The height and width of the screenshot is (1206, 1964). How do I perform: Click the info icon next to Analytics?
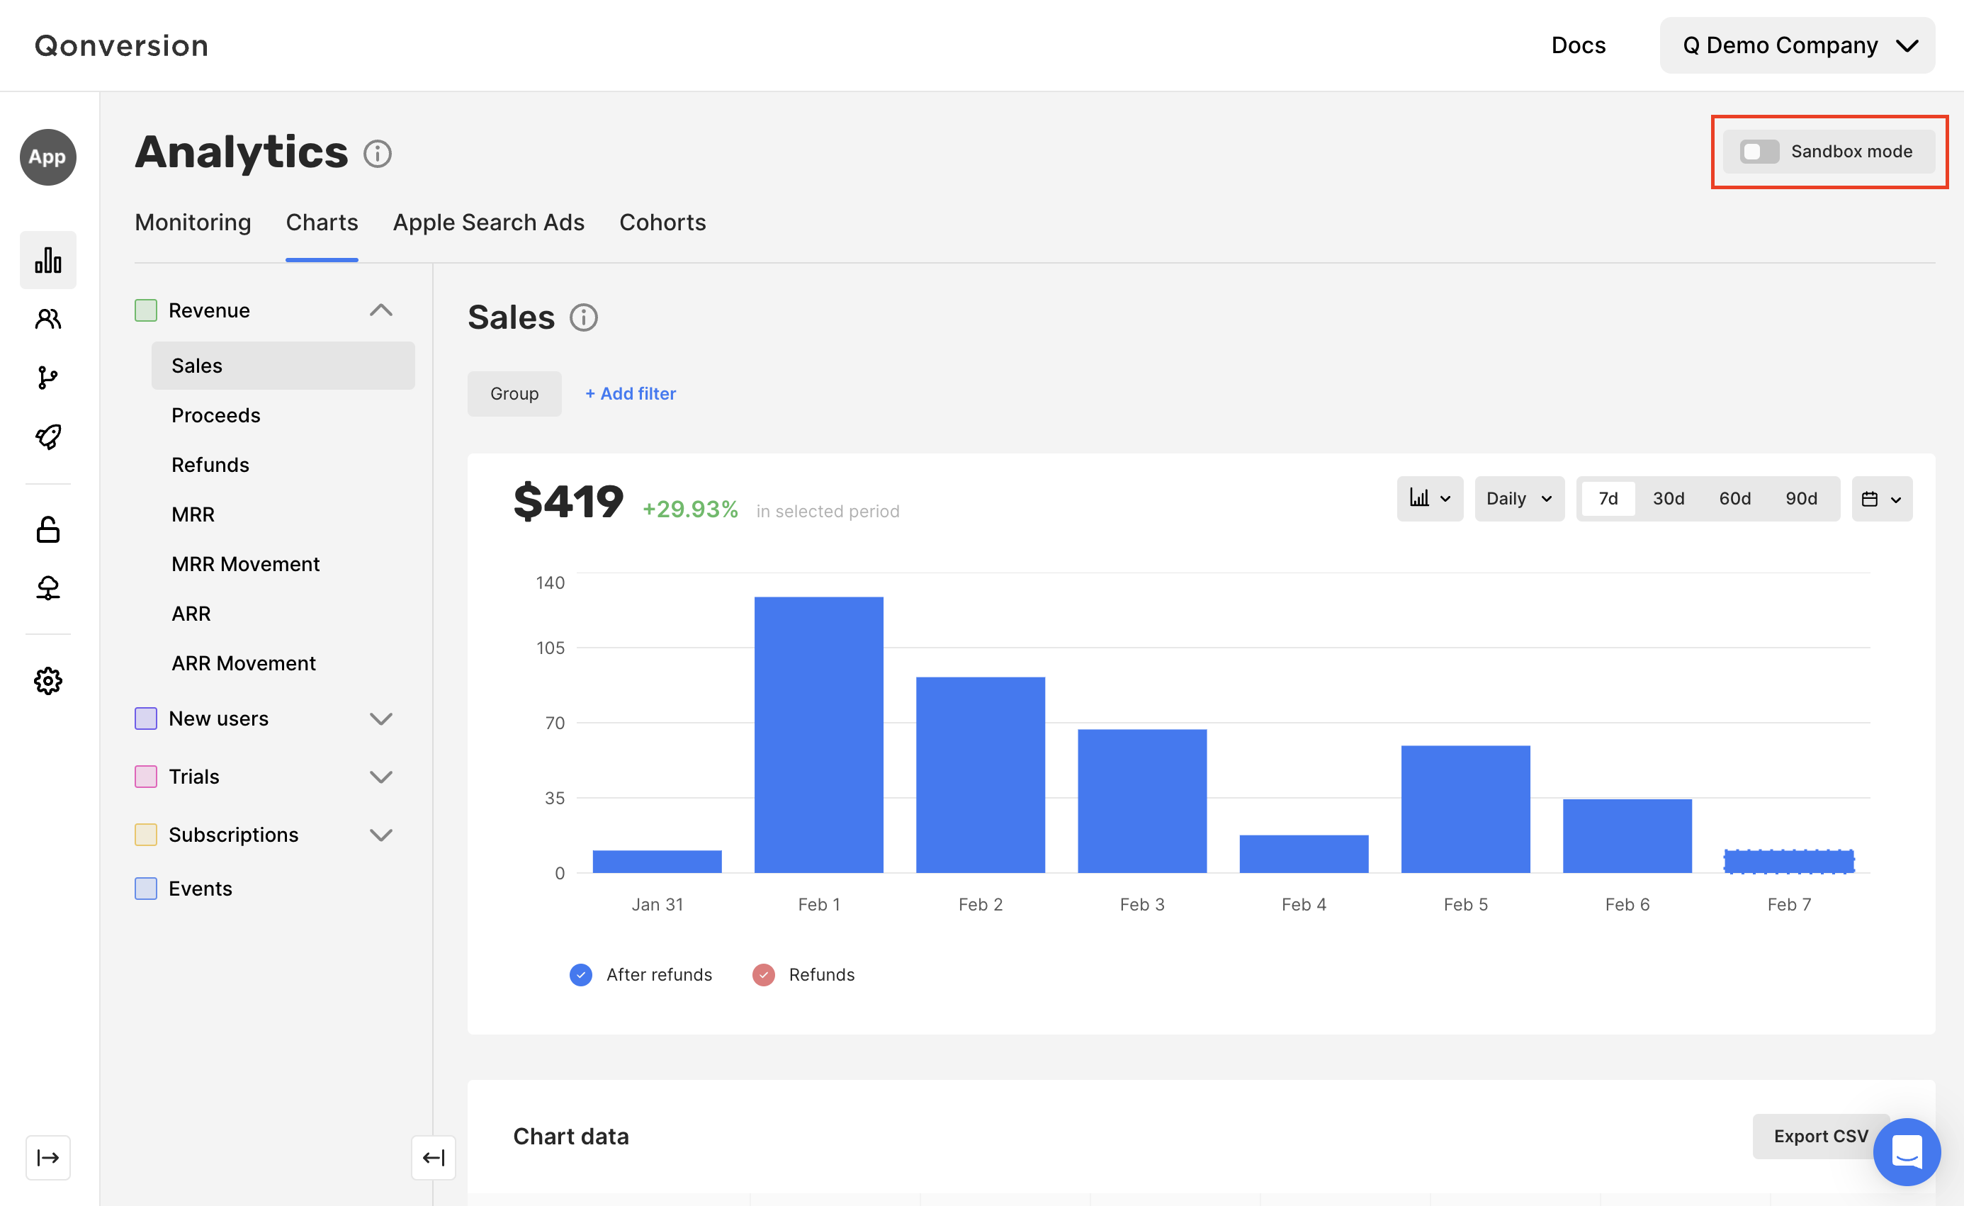tap(377, 153)
